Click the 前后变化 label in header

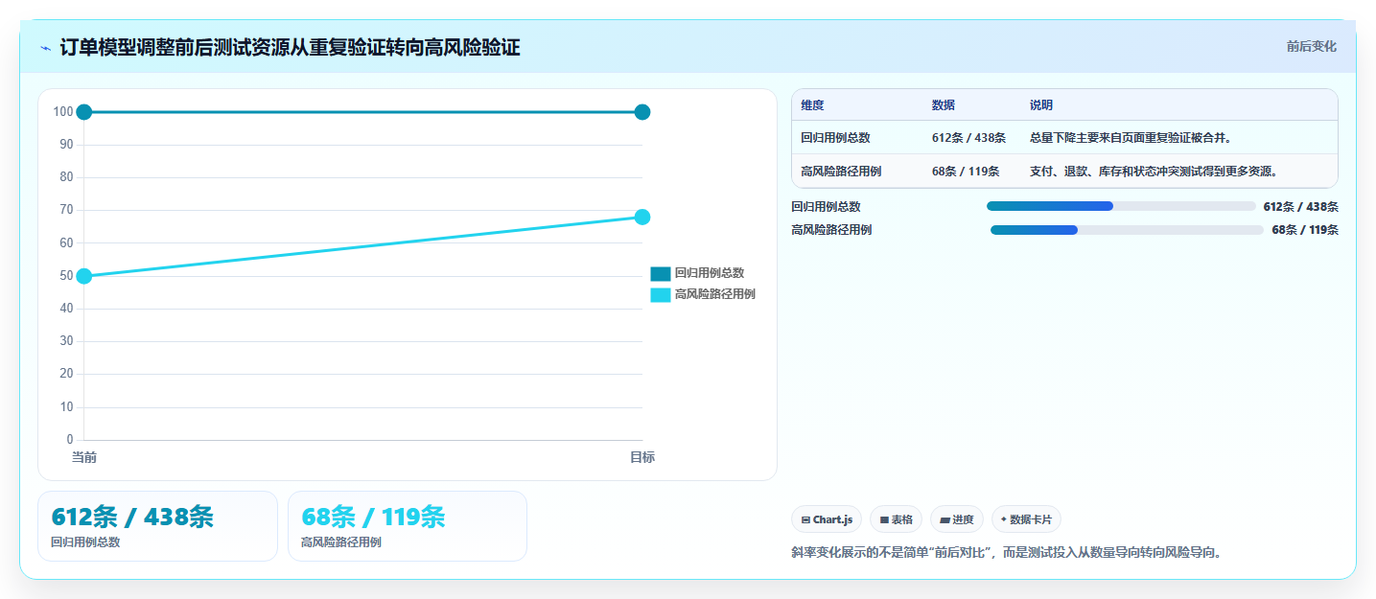[1311, 47]
